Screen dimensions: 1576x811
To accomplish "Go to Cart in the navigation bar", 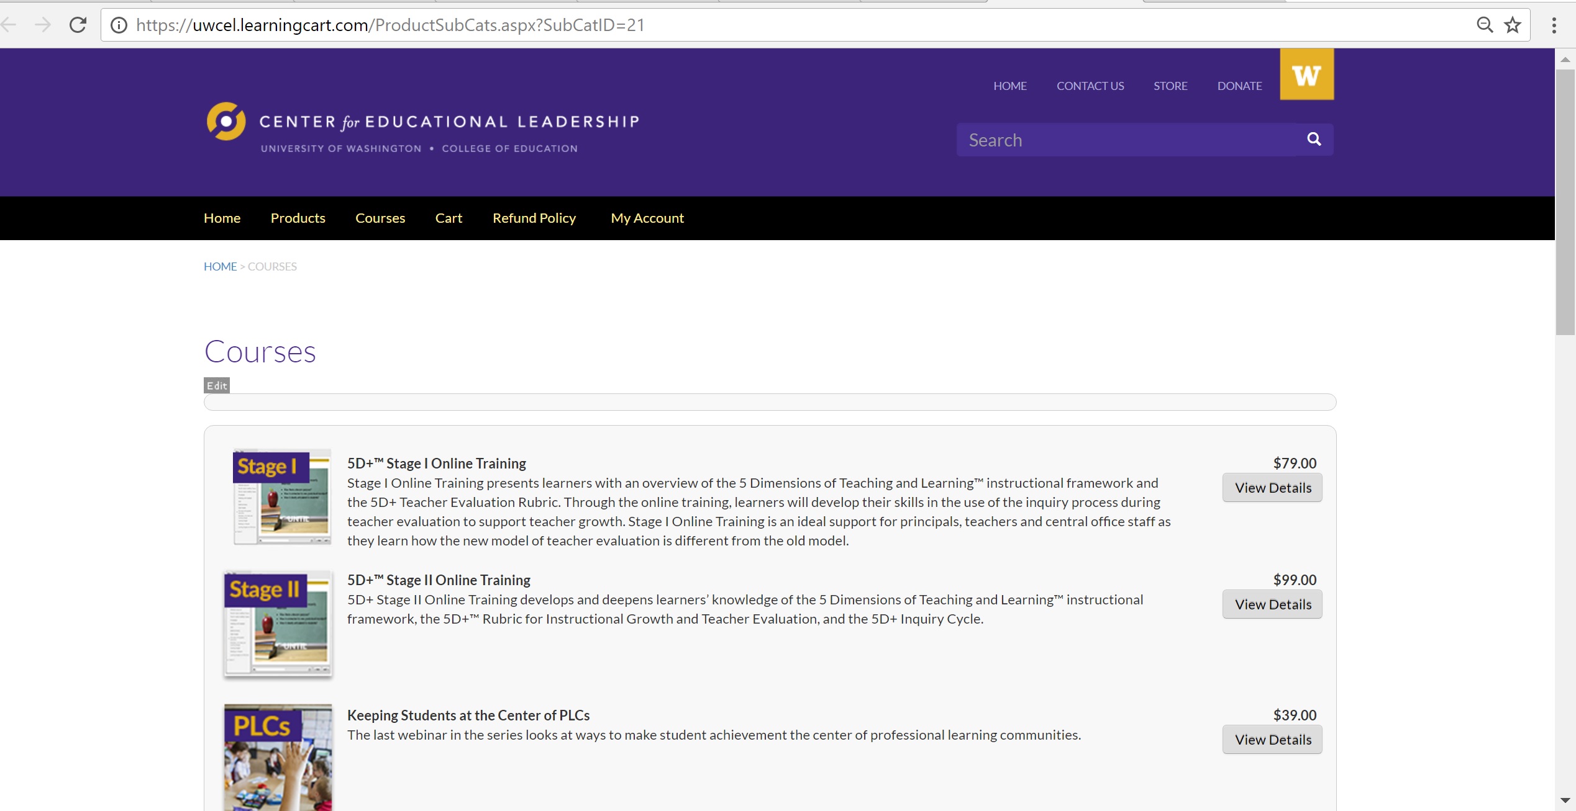I will point(449,218).
